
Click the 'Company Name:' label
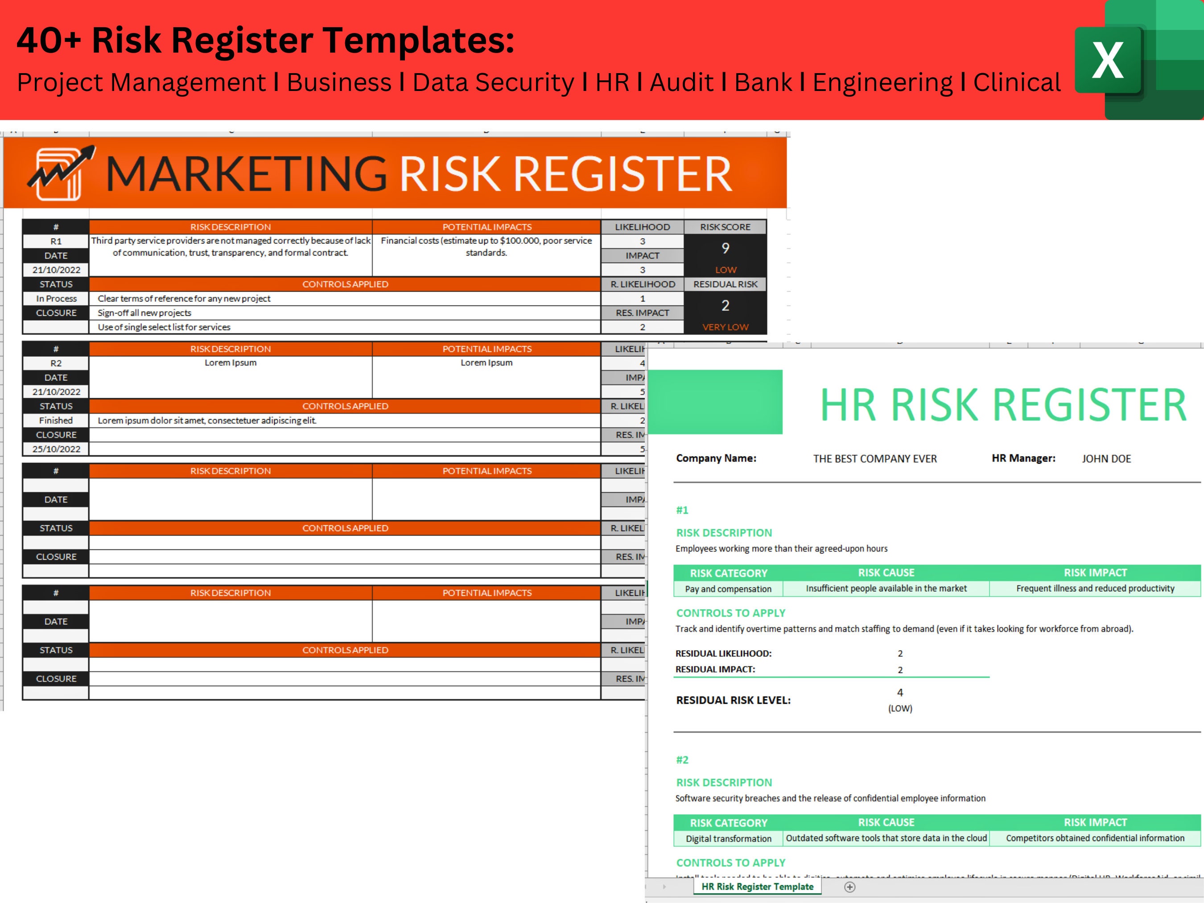(x=716, y=458)
